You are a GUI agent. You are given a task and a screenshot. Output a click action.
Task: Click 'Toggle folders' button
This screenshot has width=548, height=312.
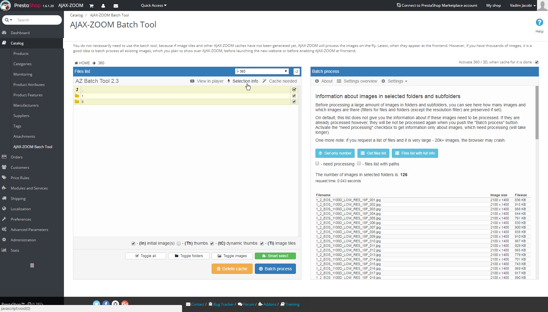189,256
